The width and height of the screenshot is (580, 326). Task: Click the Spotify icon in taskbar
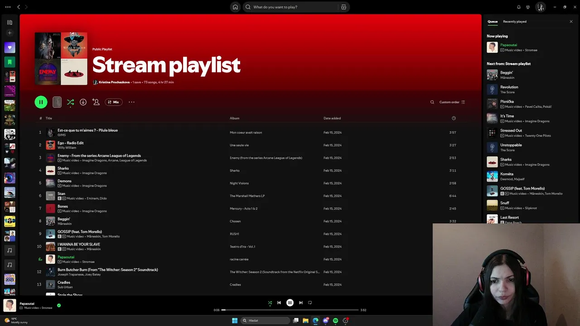pyautogui.click(x=335, y=321)
